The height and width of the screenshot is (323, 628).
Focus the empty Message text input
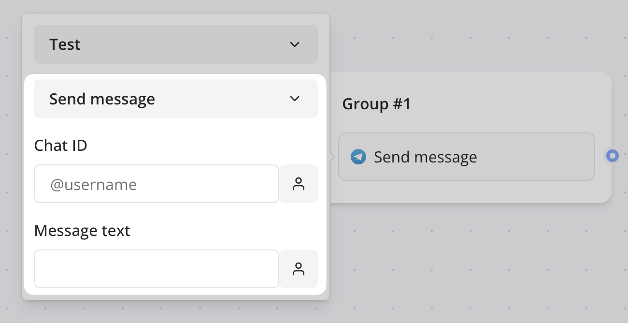click(x=157, y=269)
